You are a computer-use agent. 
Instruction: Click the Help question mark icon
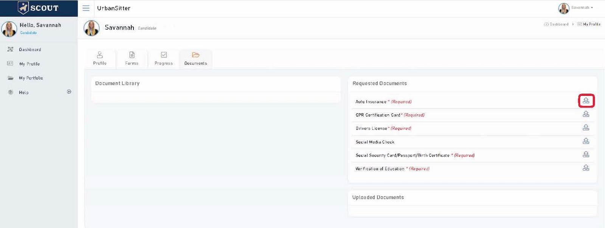pyautogui.click(x=11, y=92)
